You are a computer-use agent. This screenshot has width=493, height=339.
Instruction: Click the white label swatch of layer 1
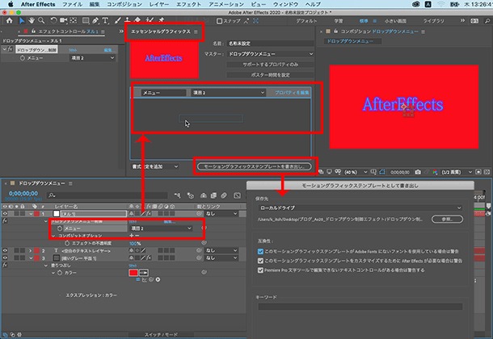pos(57,214)
